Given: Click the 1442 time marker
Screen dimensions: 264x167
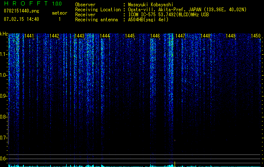Looking at the screenshot, I should [x=55, y=36].
